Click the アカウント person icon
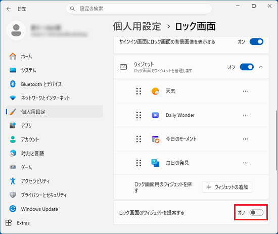Image resolution: width=278 pixels, height=234 pixels. click(13, 139)
